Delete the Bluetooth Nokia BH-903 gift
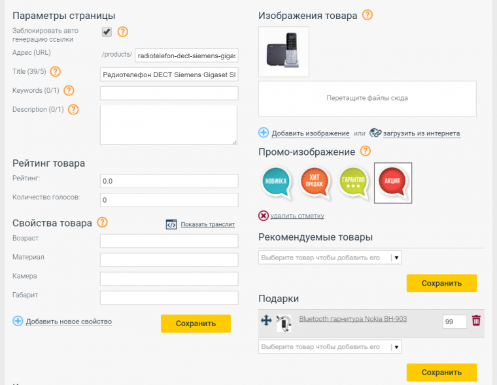This screenshot has width=497, height=385. point(476,320)
